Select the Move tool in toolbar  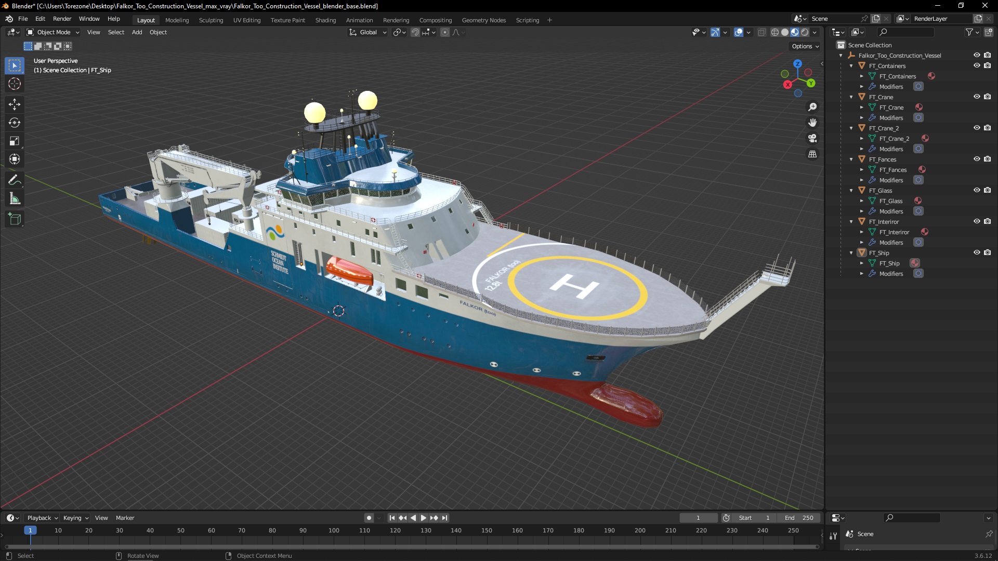click(x=15, y=103)
